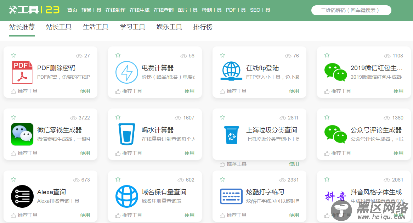
Task: Click 使用 on the 喝水计算器 card
Action: pos(189,153)
